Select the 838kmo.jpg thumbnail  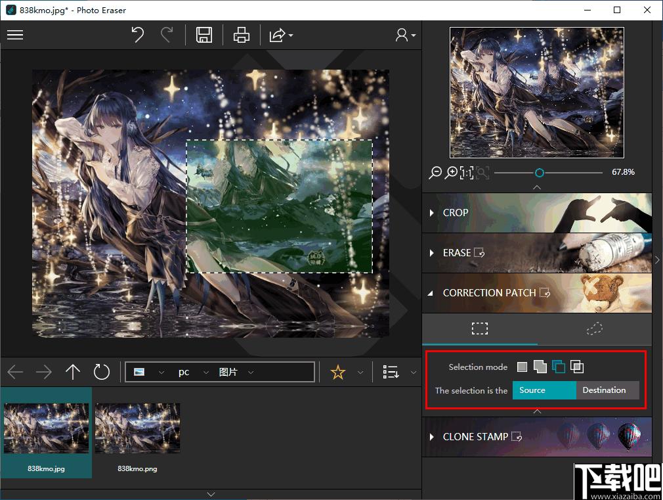[x=47, y=428]
